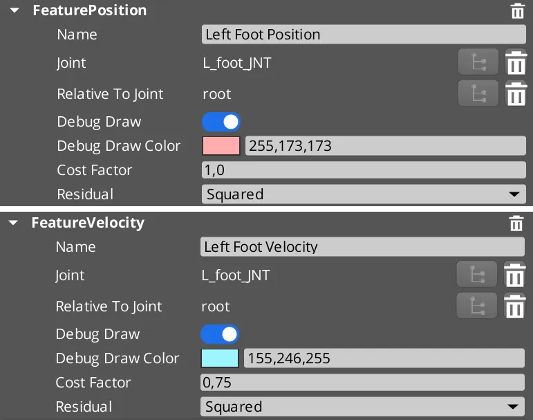Collapse the FeaturePosition section
The height and width of the screenshot is (420, 533).
(x=14, y=11)
